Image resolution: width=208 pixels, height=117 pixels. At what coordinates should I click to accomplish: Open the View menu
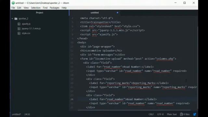click(x=26, y=8)
